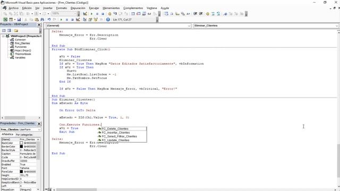
Task: Open the Depuración menu
Action: click(x=78, y=8)
